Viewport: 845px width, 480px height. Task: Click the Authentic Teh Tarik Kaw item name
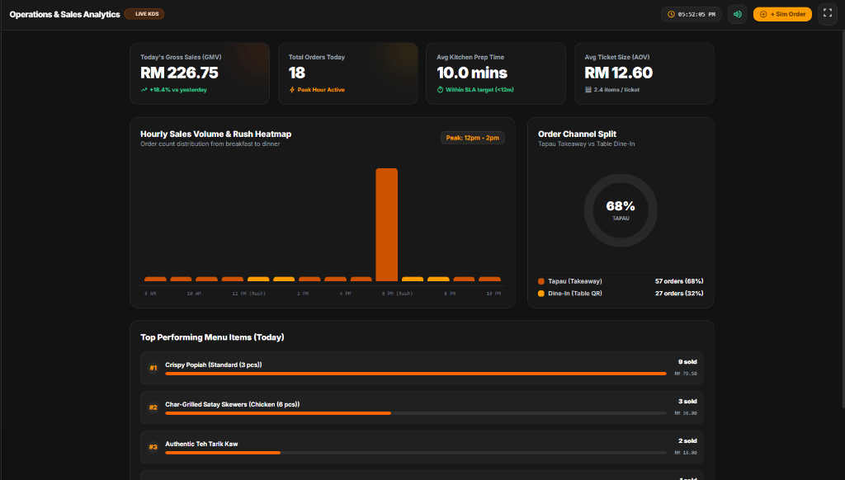[201, 444]
